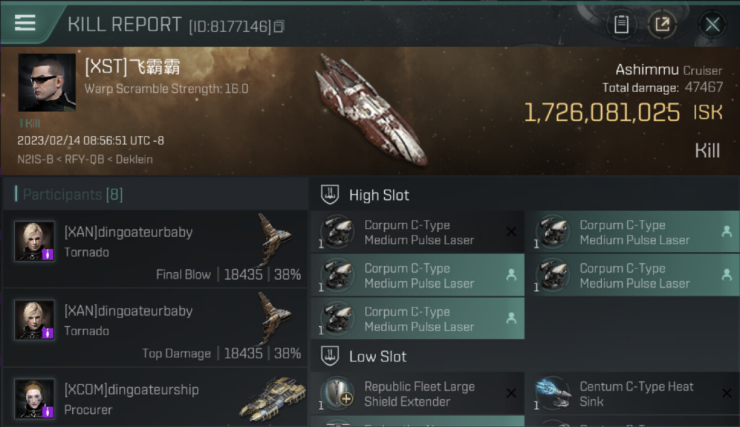Open the Low Slot shield icon

[x=330, y=356]
